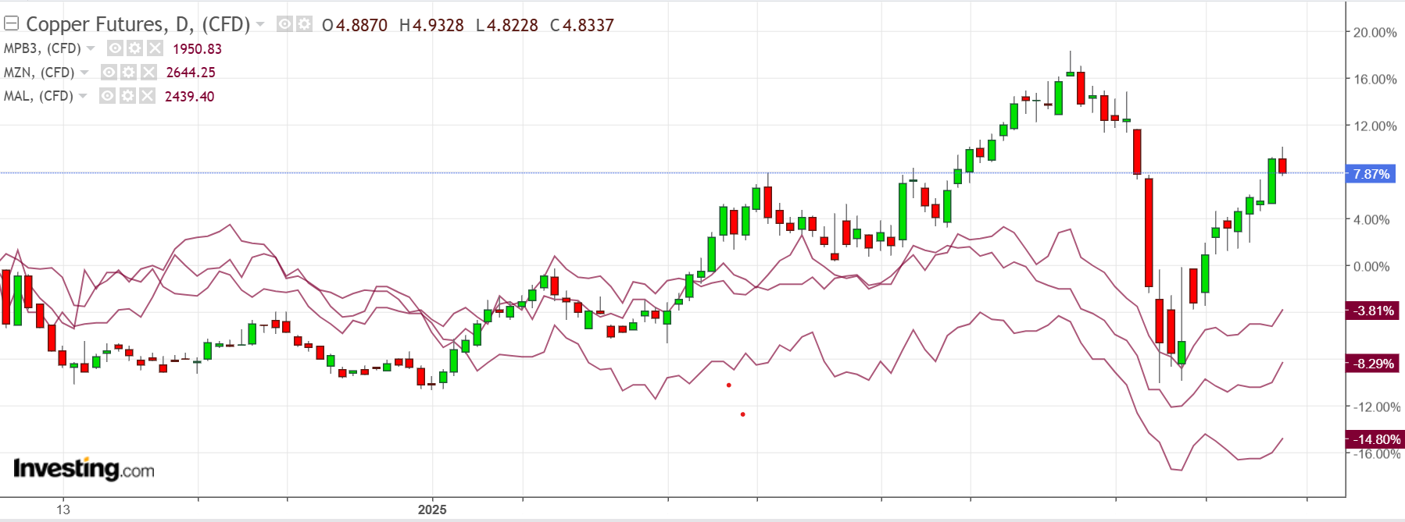1405x522 pixels.
Task: Click the MAL, (CFD) legend label
Action: 38,96
